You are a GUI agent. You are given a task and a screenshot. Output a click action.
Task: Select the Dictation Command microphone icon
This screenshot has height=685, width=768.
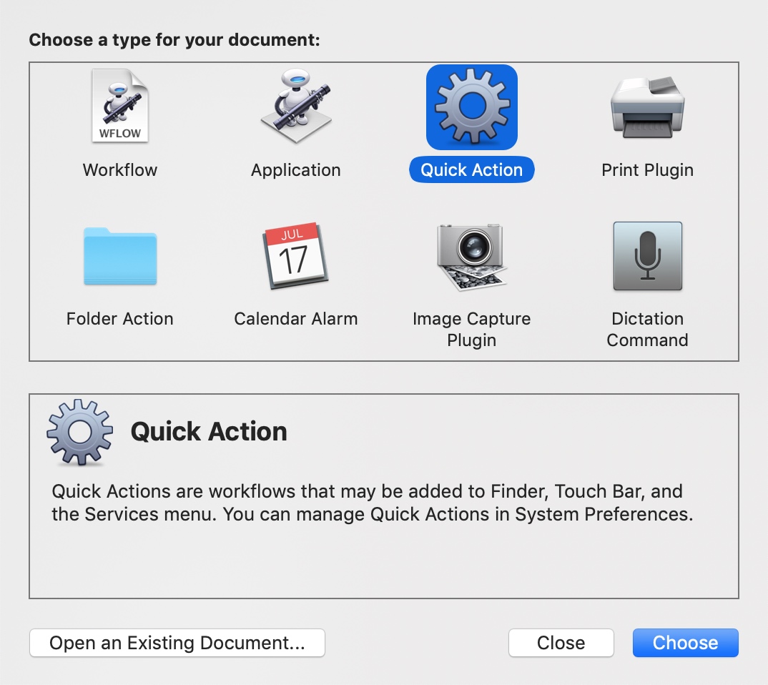click(x=648, y=256)
